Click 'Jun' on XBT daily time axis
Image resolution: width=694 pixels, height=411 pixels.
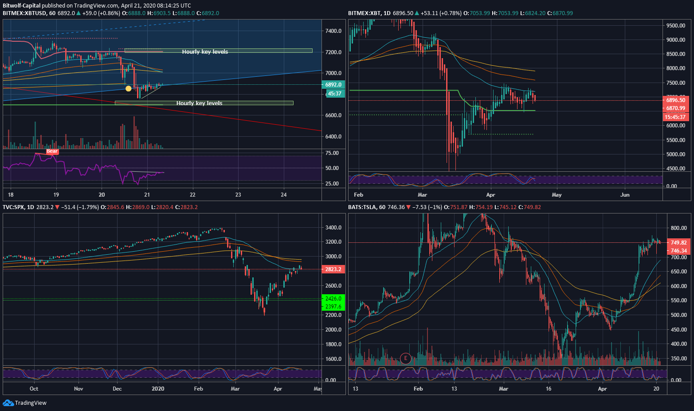point(625,195)
